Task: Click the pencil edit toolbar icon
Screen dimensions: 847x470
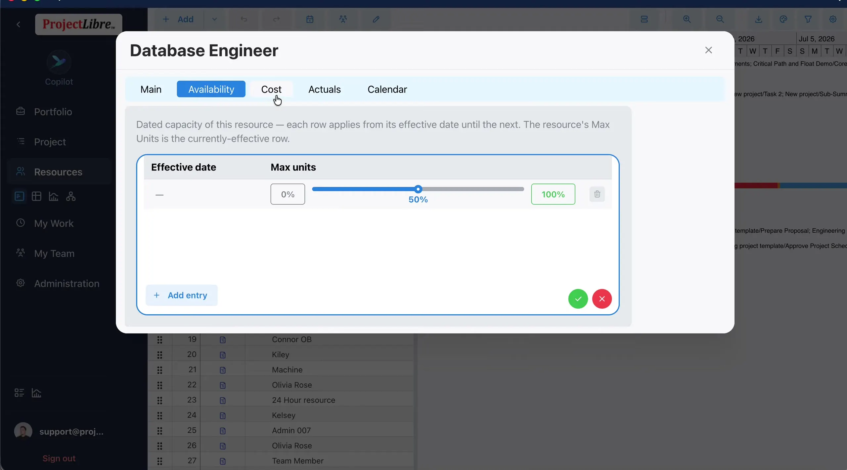Action: pyautogui.click(x=376, y=19)
